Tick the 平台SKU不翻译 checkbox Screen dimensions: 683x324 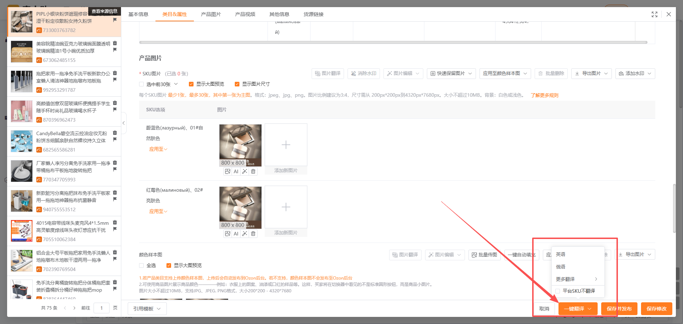point(558,291)
